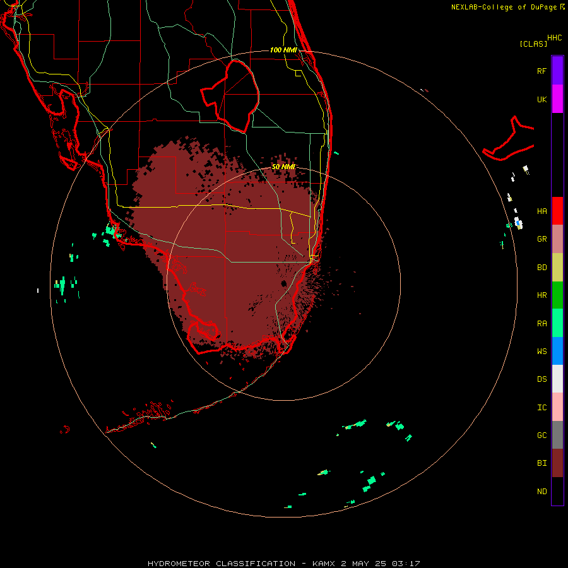The image size is (568, 568).
Task: Click the RF legend label
Action: coord(541,71)
